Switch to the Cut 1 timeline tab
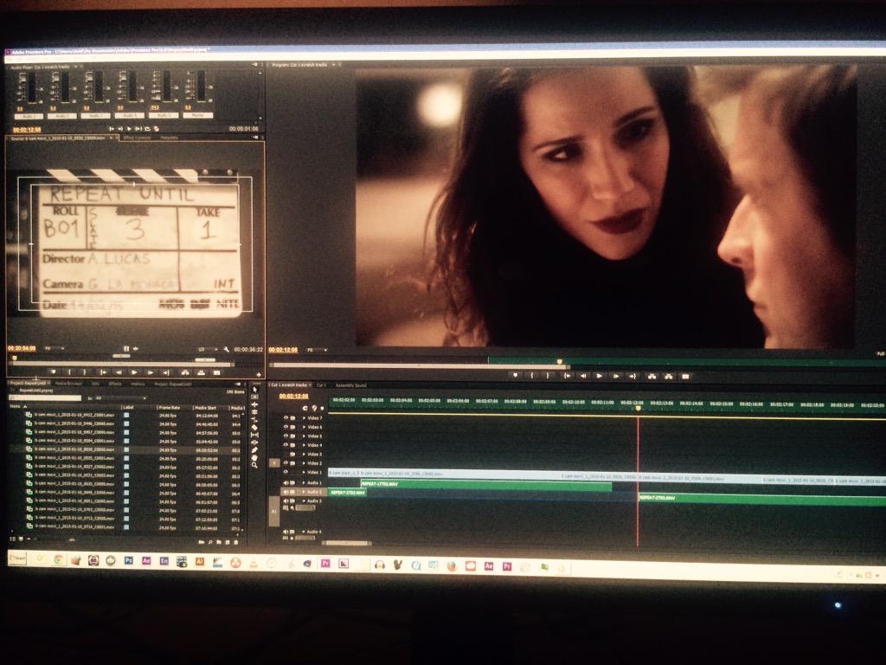 [x=321, y=385]
